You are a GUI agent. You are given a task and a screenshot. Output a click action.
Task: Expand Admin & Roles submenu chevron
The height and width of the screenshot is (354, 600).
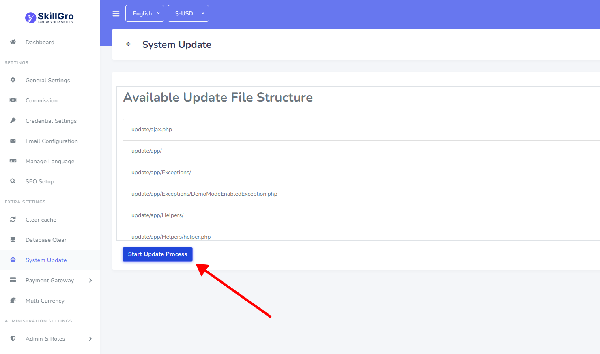(90, 339)
